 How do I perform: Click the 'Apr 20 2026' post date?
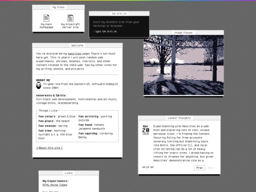click(146, 130)
